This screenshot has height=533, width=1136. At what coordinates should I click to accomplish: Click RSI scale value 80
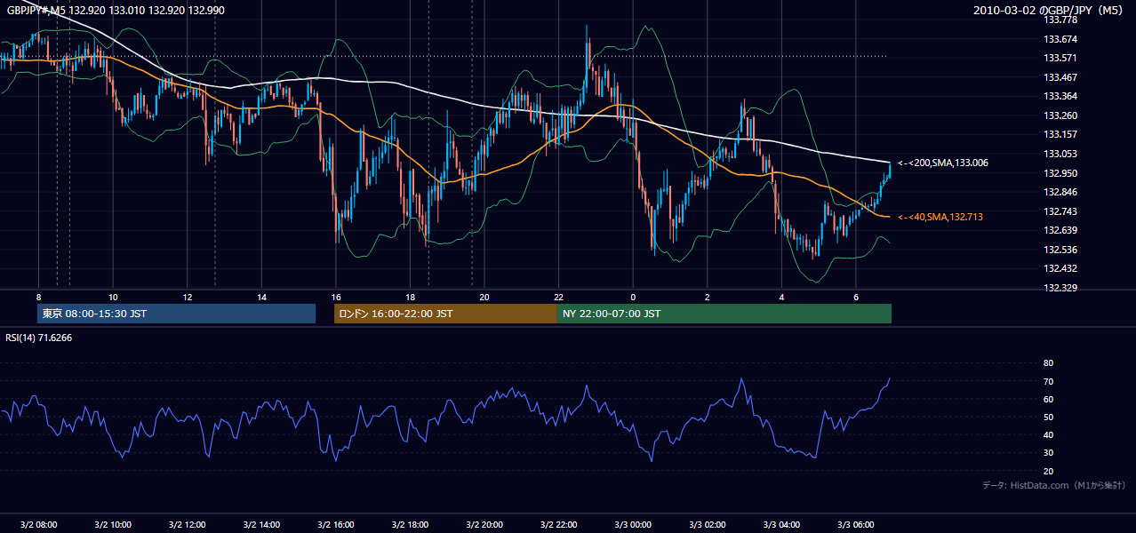1048,363
